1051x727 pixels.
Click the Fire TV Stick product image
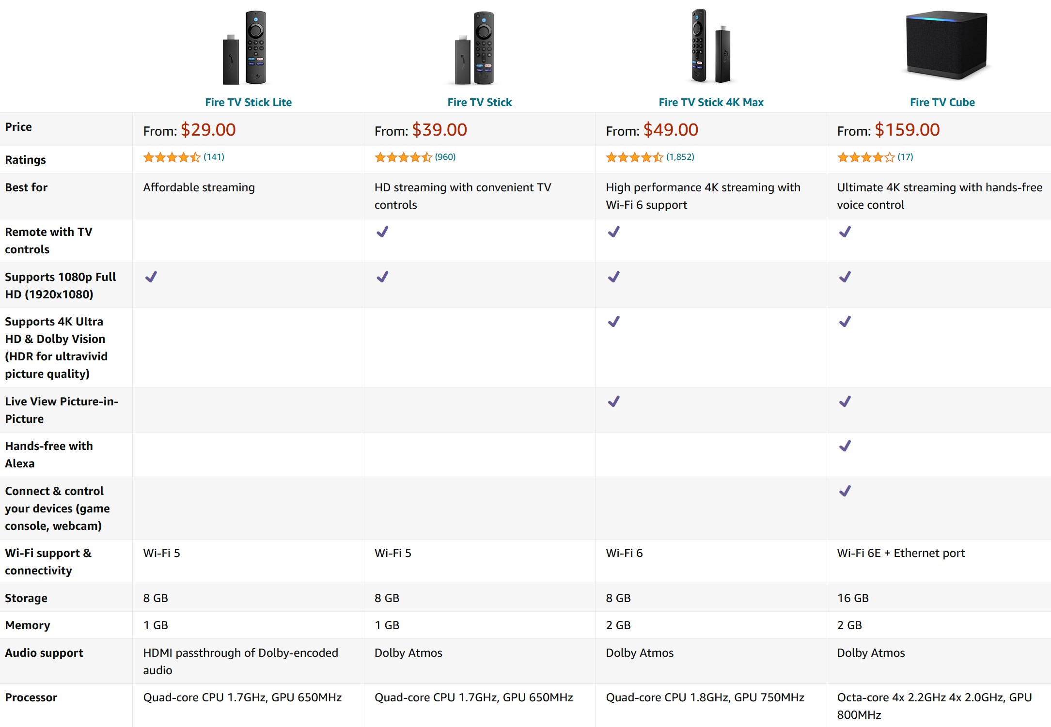(476, 47)
